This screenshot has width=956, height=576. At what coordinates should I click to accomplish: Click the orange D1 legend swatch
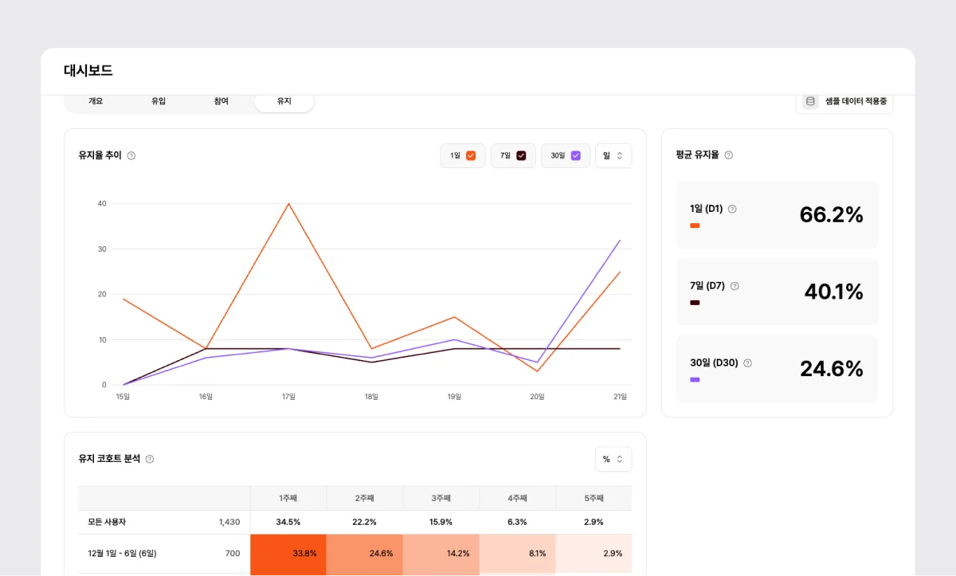click(x=695, y=226)
